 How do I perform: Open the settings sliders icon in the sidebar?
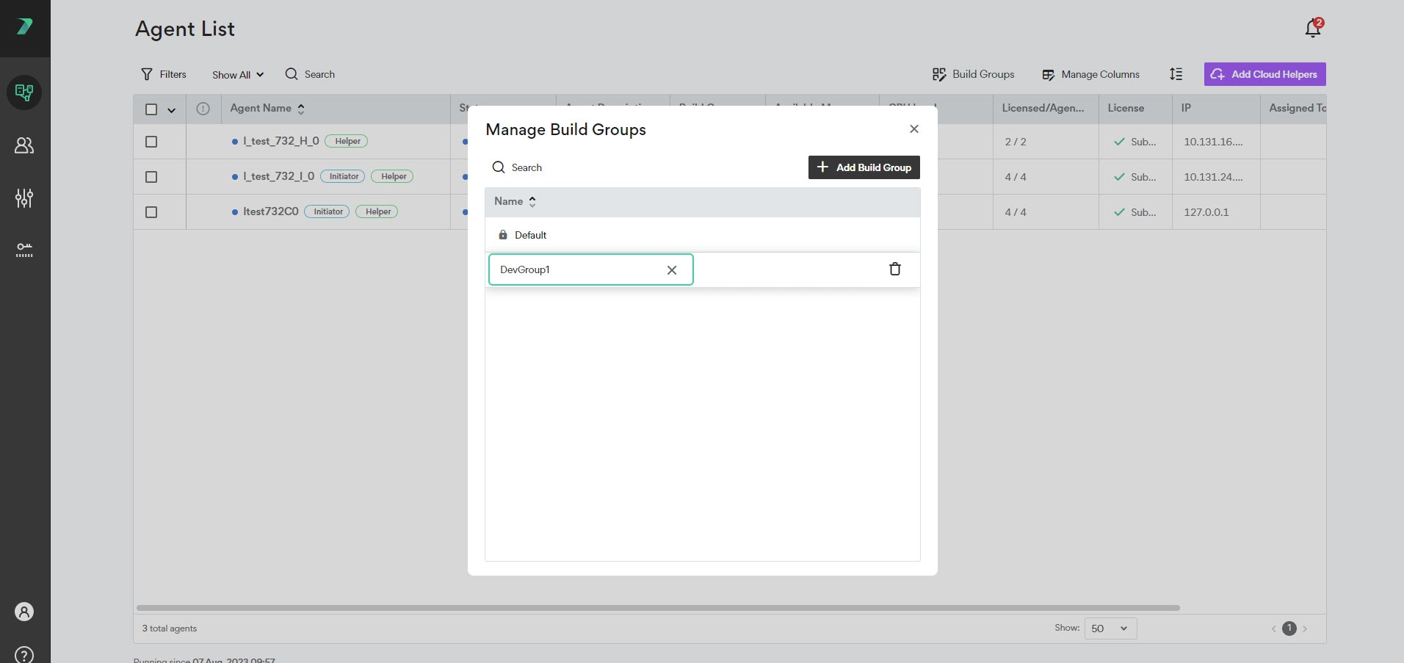(x=24, y=198)
